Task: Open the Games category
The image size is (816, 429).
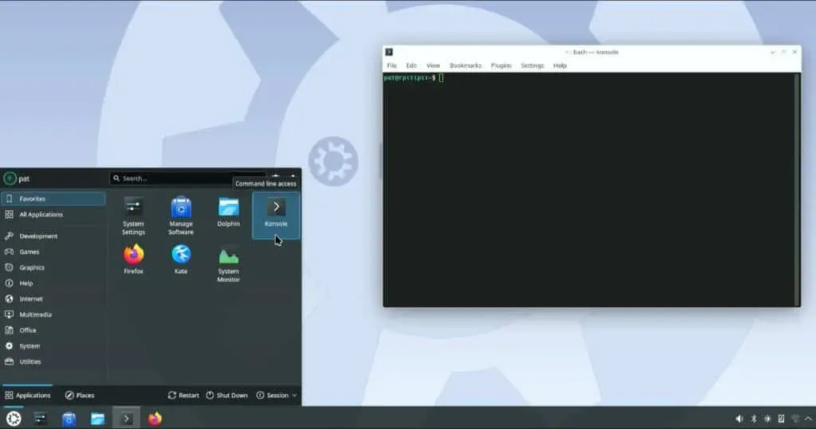Action: tap(53, 252)
